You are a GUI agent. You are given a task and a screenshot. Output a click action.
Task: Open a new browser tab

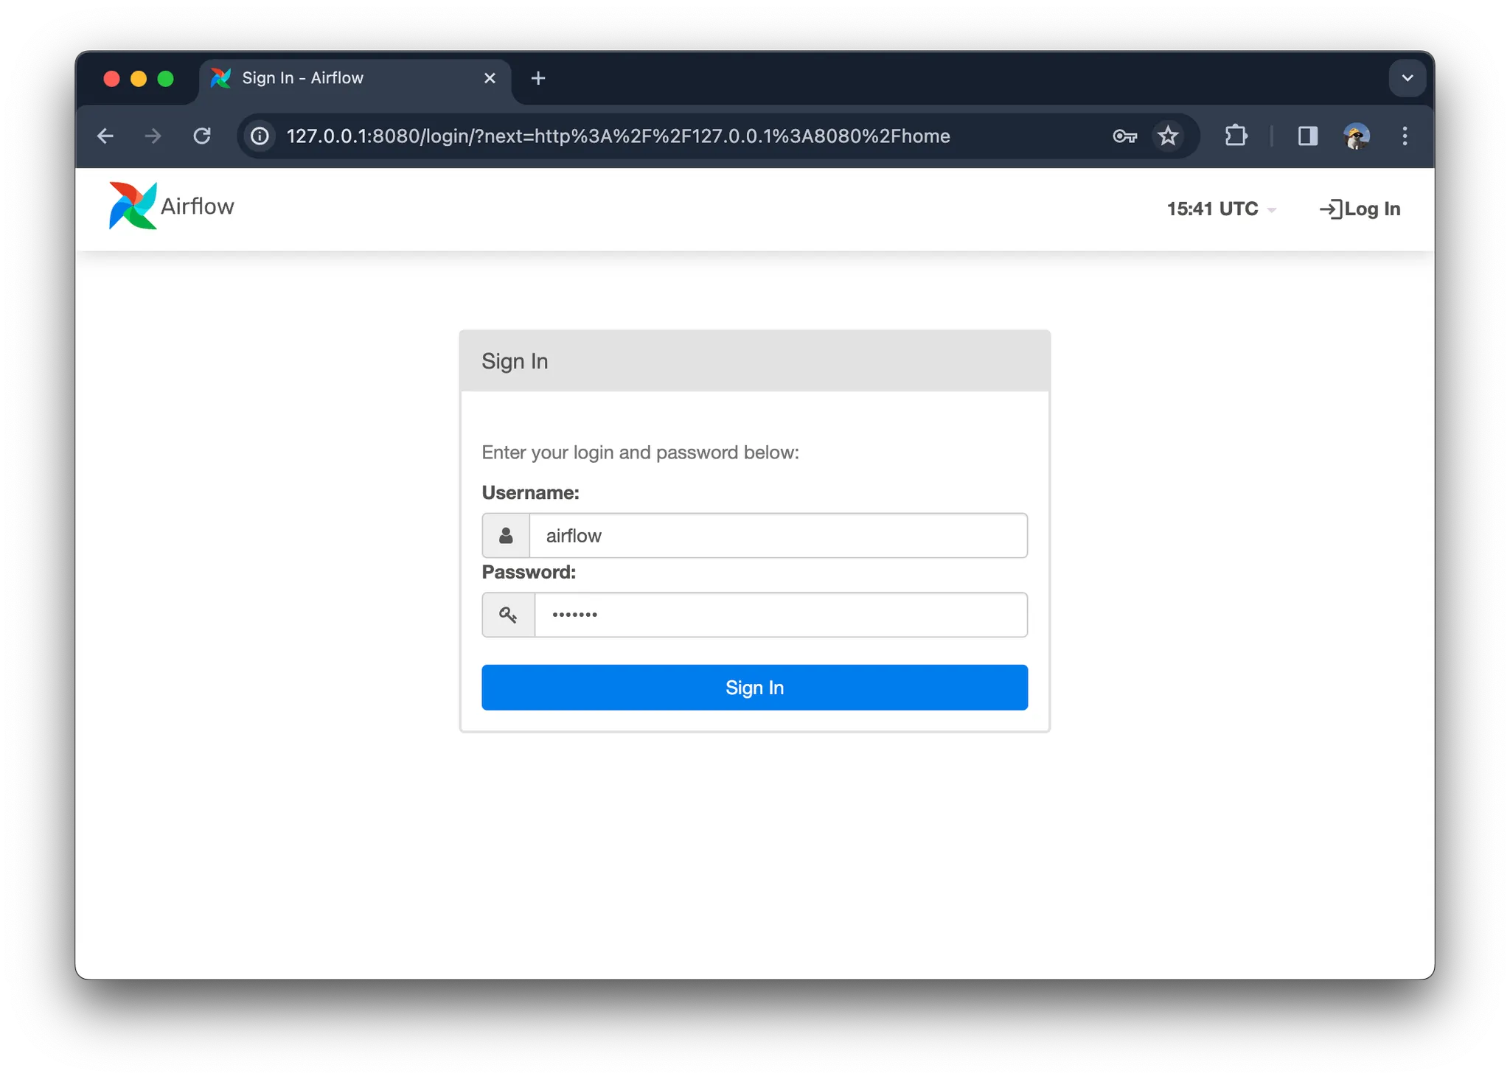click(538, 78)
